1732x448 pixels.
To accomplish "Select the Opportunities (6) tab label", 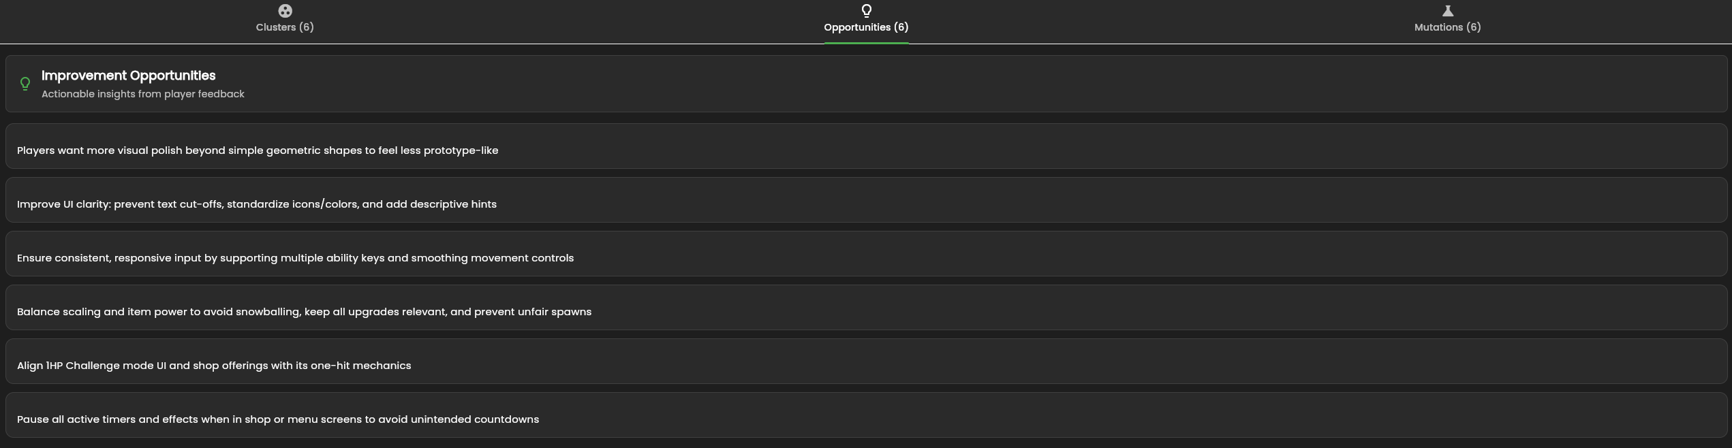I will (866, 27).
